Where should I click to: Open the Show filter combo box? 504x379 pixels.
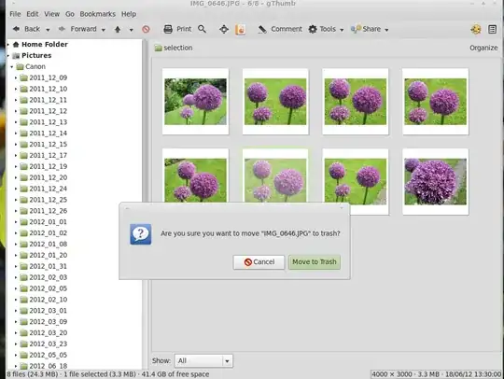coord(203,360)
